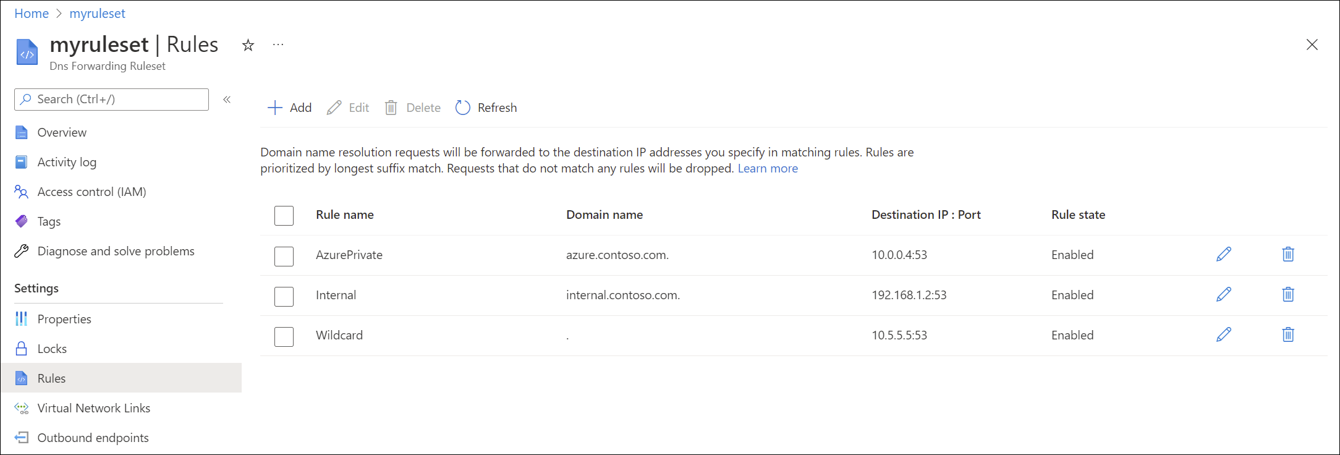
Task: Tick the select-all checkbox in table header
Action: pyautogui.click(x=284, y=216)
